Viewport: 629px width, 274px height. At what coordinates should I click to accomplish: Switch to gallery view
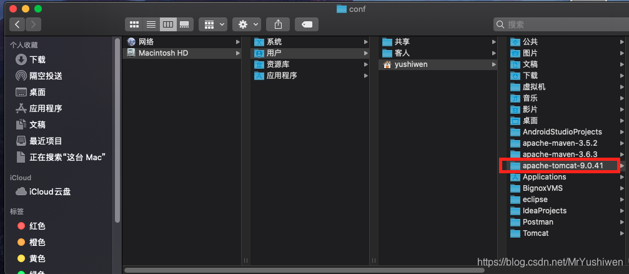click(184, 24)
